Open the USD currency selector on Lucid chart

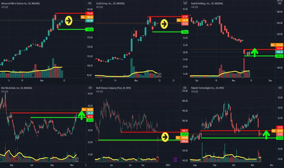pos(185,3)
